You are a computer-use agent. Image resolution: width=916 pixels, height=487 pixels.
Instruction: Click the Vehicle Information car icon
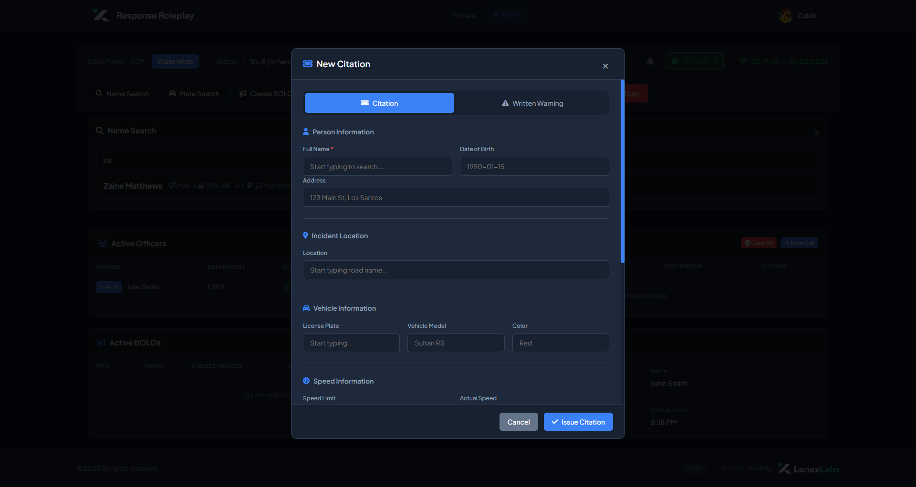306,308
